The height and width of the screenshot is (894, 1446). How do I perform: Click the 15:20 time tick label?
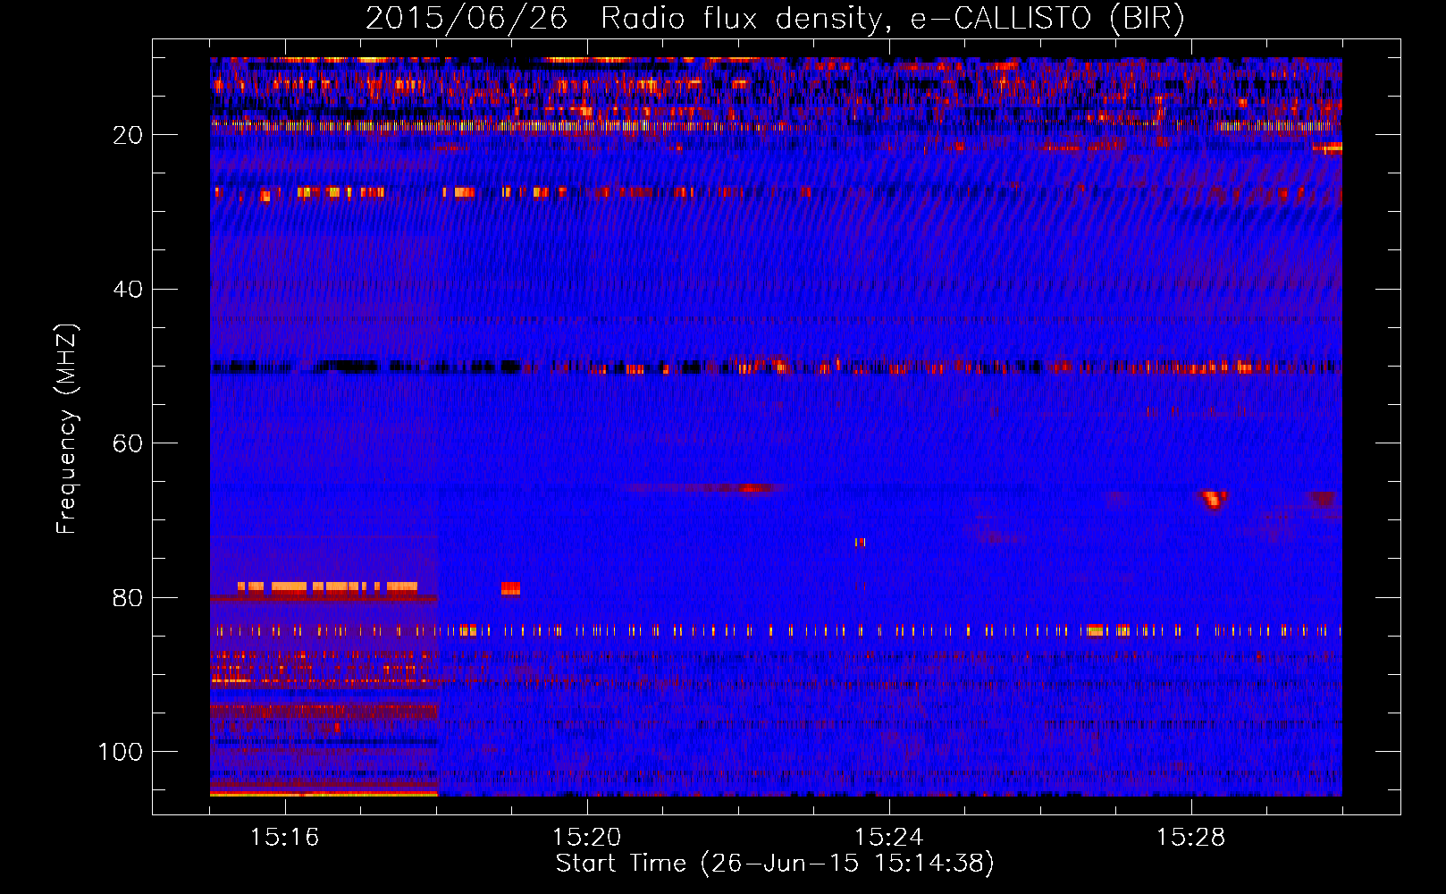coord(586,838)
